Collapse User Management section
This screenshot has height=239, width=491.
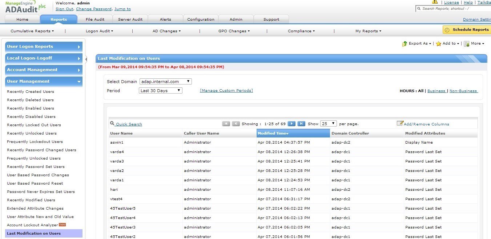click(x=44, y=81)
